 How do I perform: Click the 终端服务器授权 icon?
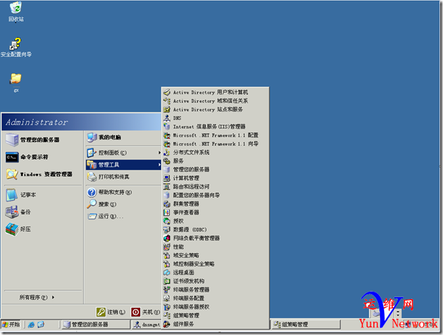tap(167, 307)
